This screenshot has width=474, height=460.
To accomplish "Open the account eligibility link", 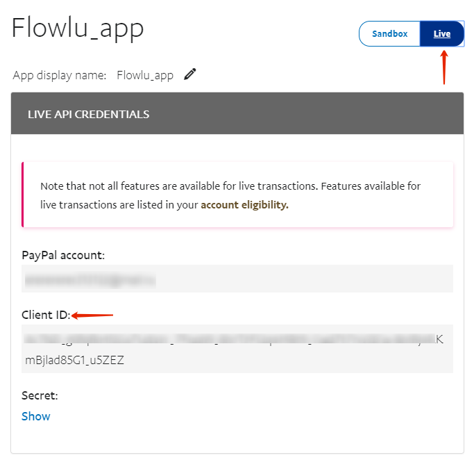I will click(x=244, y=205).
